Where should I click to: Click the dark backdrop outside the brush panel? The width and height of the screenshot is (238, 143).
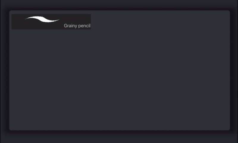119,137
